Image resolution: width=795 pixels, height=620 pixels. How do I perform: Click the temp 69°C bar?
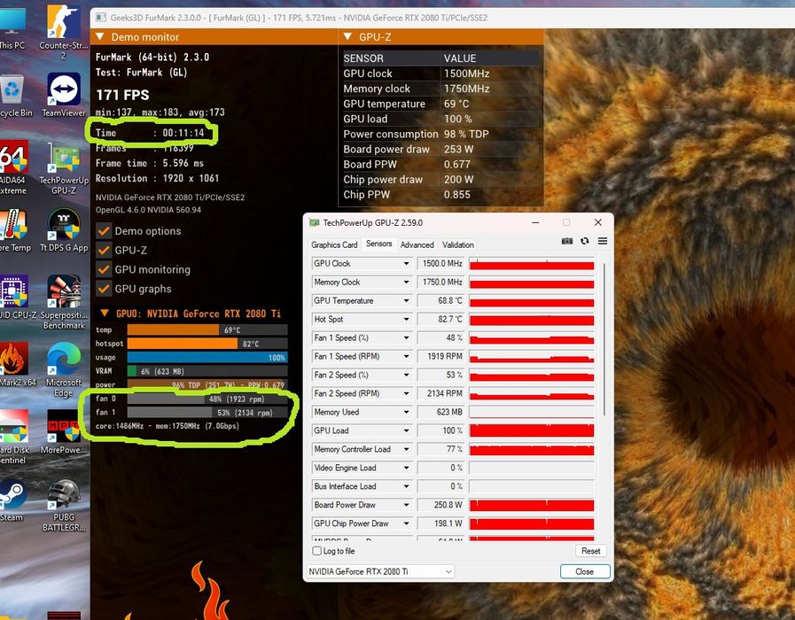pos(207,329)
